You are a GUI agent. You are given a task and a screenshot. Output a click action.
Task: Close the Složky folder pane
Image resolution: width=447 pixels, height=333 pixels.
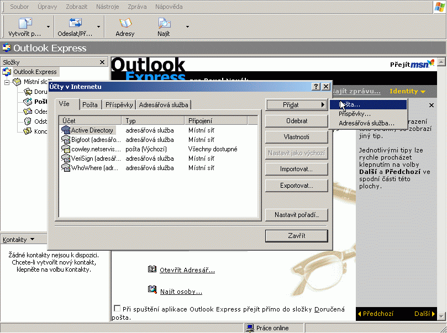click(102, 62)
